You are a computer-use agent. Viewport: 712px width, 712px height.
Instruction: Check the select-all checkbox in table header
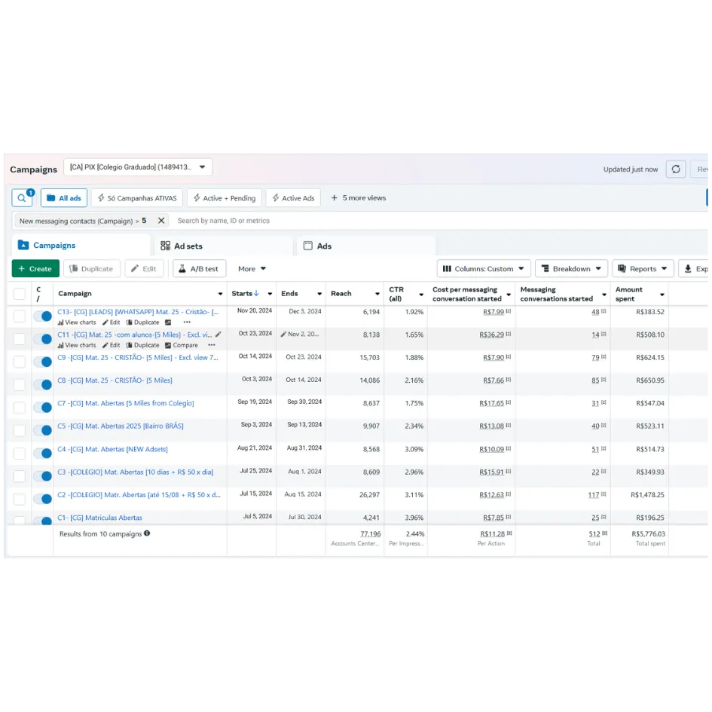coord(20,294)
